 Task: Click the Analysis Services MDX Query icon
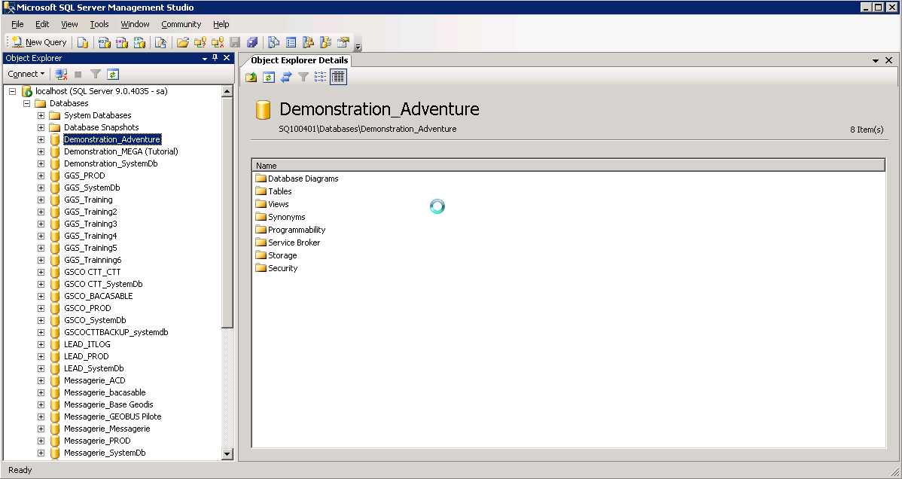coord(104,43)
